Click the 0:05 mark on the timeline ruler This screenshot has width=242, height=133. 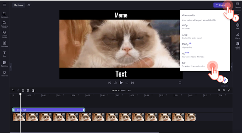point(88,95)
